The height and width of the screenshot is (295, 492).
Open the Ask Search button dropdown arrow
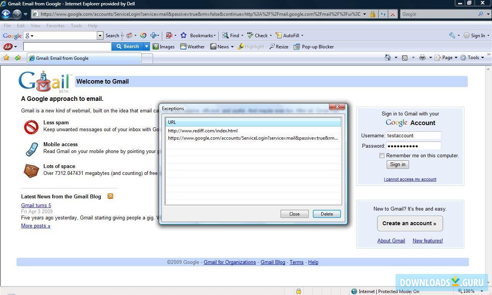point(146,46)
